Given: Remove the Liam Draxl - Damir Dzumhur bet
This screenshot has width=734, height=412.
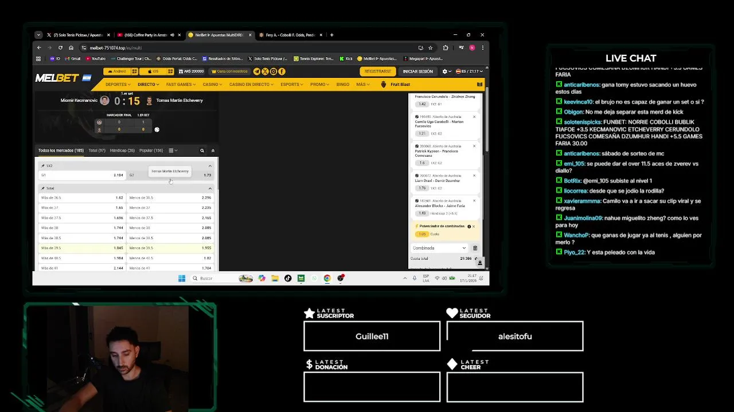Looking at the screenshot, I should pyautogui.click(x=474, y=176).
